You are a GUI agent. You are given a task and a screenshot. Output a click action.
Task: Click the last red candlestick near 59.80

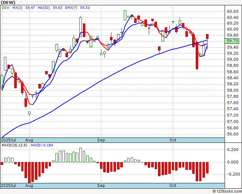[207, 36]
